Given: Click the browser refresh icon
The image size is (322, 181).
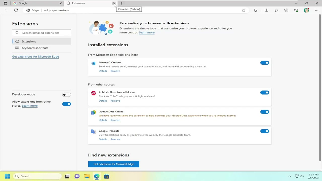Looking at the screenshot, I should (x=16, y=10).
